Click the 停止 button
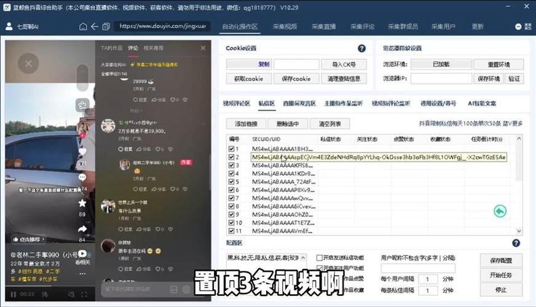This screenshot has height=307, width=536. click(x=501, y=290)
